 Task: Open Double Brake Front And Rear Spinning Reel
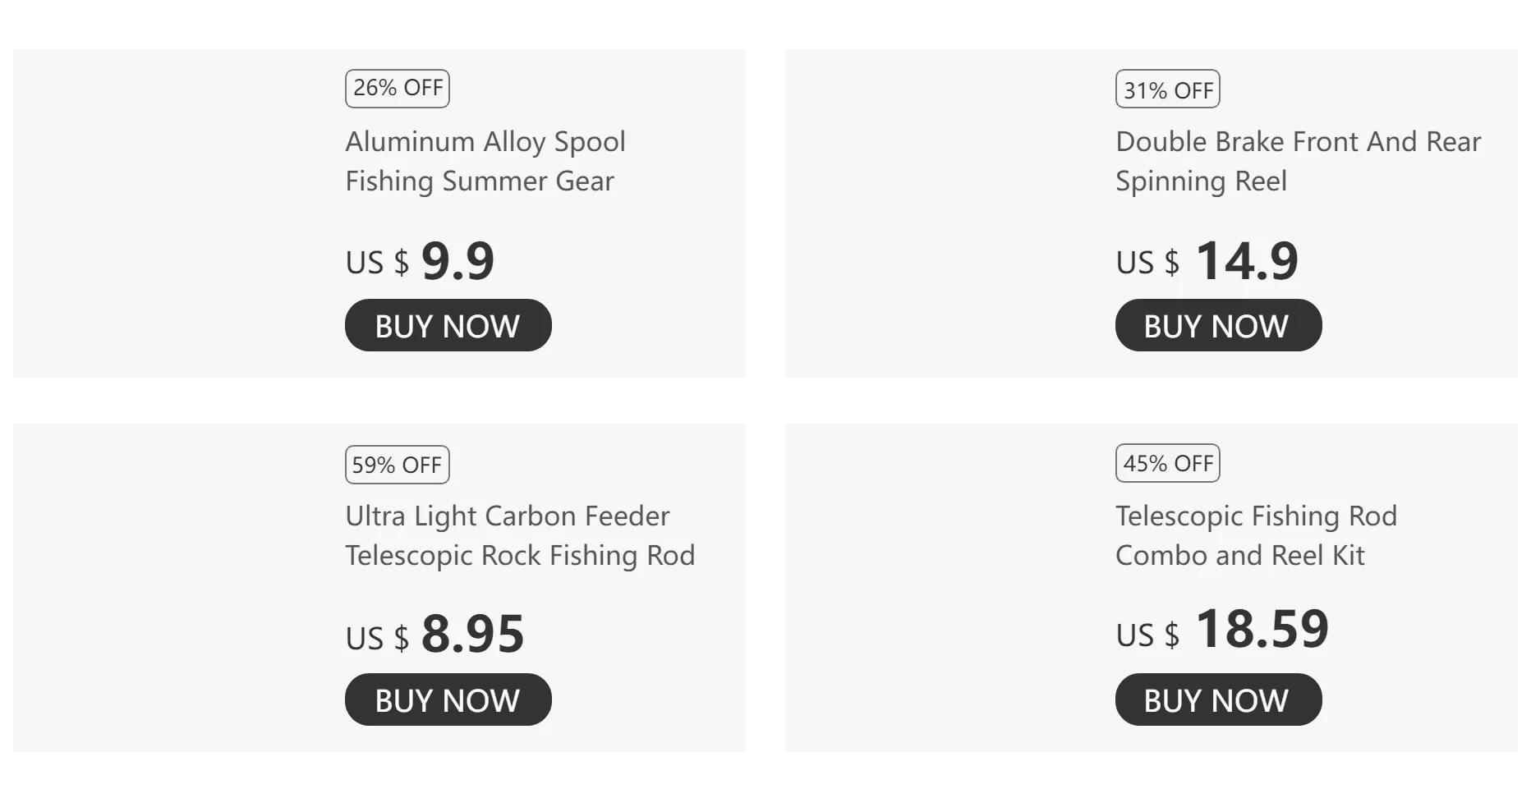[x=1298, y=161]
